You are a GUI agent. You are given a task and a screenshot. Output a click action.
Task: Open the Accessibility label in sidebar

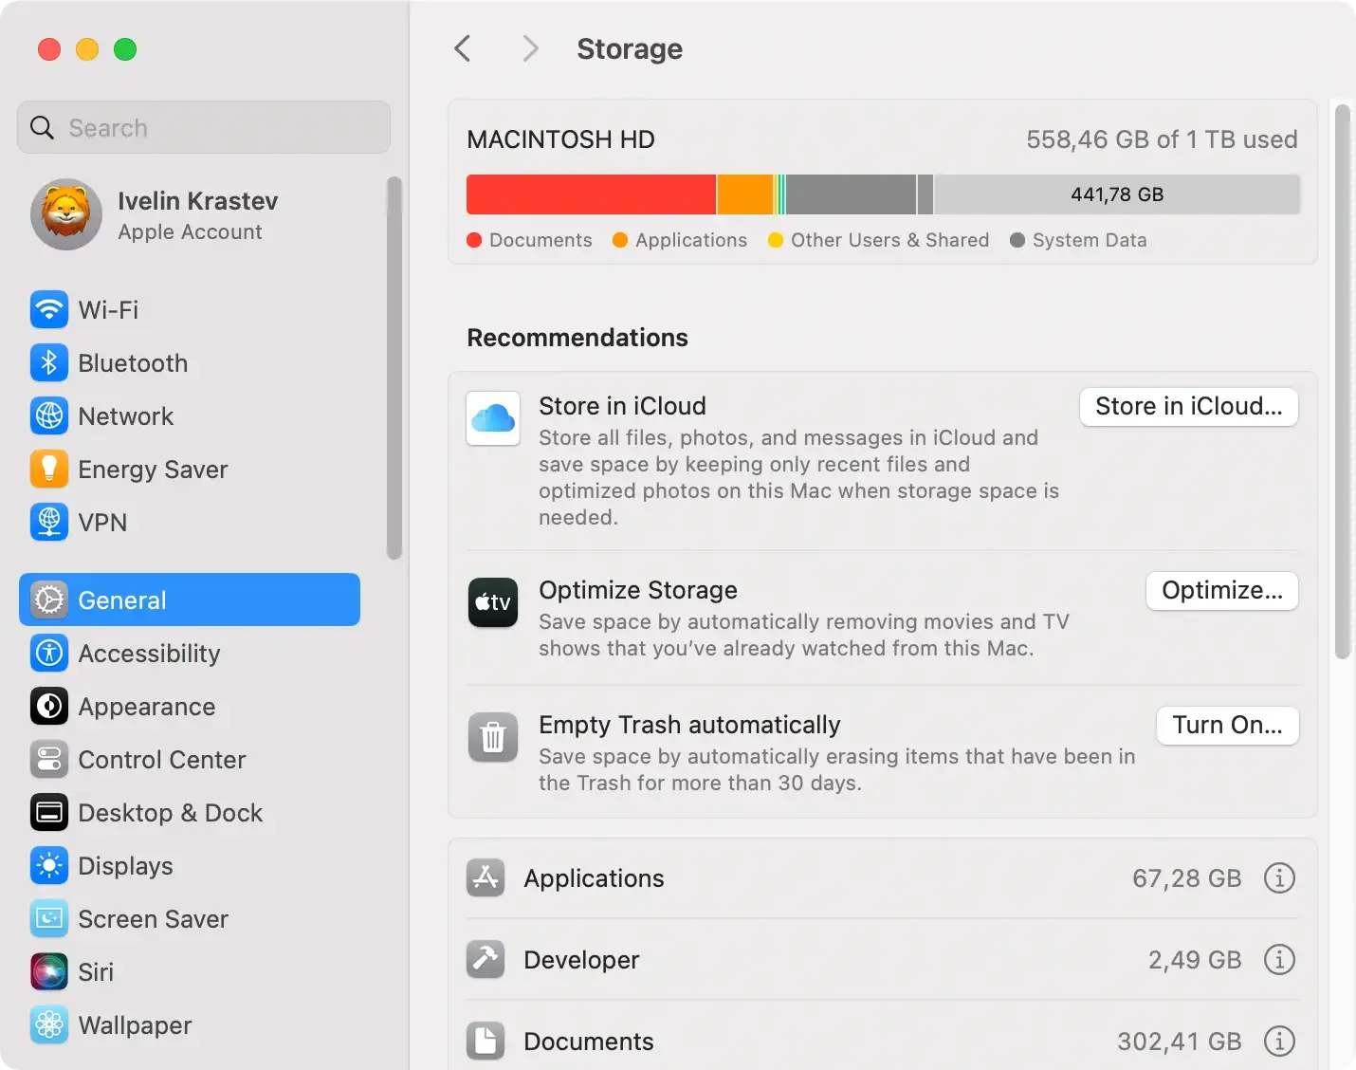point(149,653)
